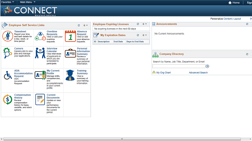
Task: Click the Layout personalize link
Action: point(237,19)
